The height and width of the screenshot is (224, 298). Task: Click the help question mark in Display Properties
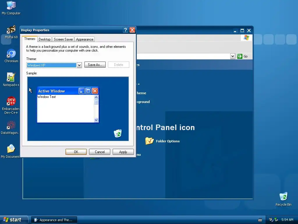point(125,30)
